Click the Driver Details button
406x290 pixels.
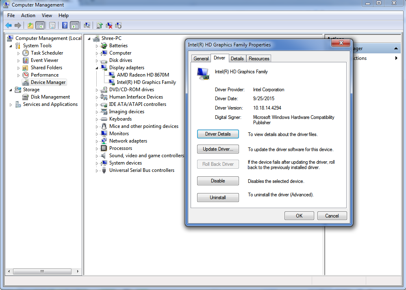tap(218, 134)
